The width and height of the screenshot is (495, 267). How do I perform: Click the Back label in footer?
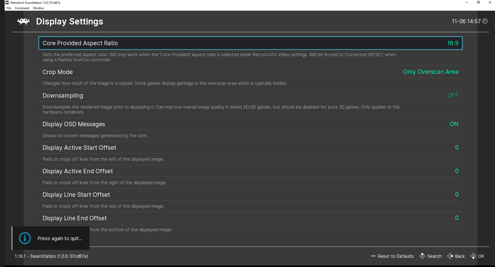click(460, 256)
